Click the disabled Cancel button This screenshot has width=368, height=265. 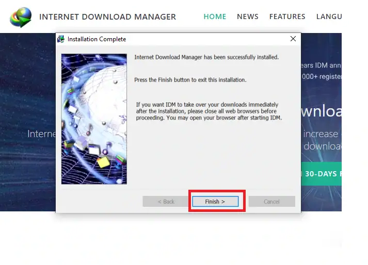[271, 202]
